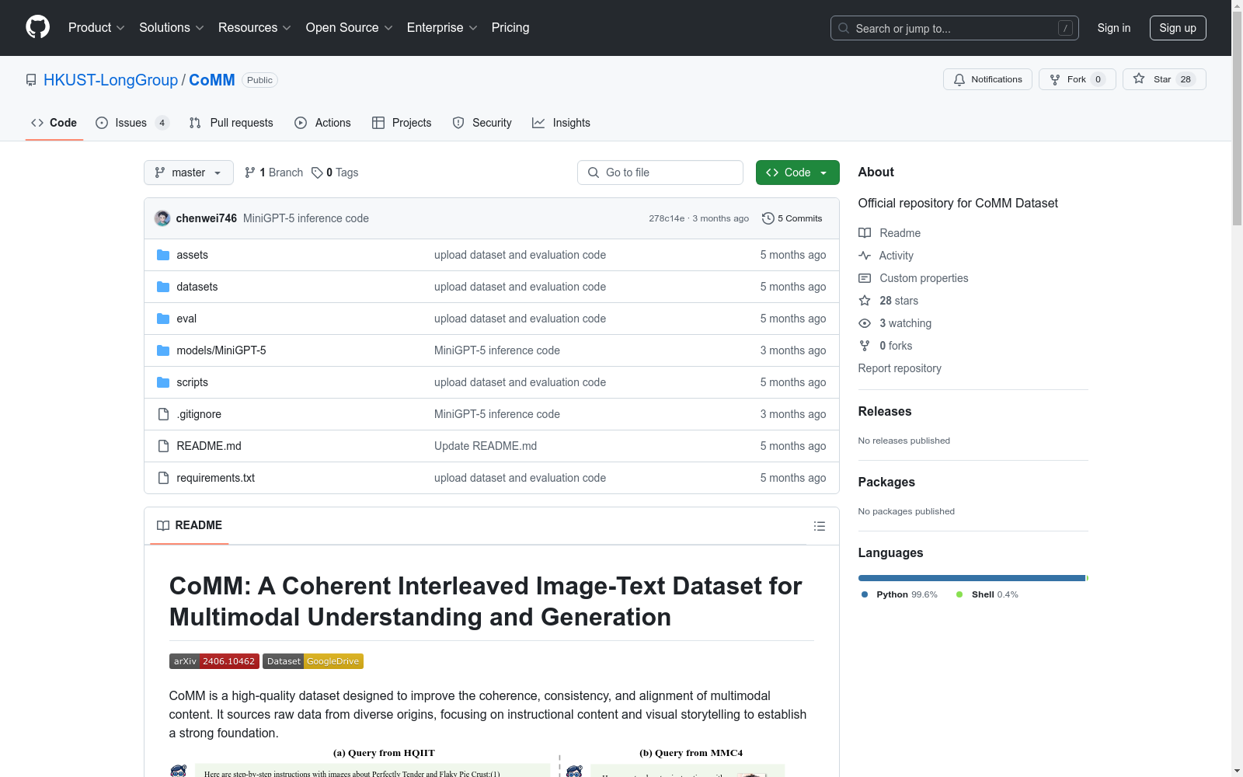
Task: Open CoMM repository name link
Action: pos(211,80)
